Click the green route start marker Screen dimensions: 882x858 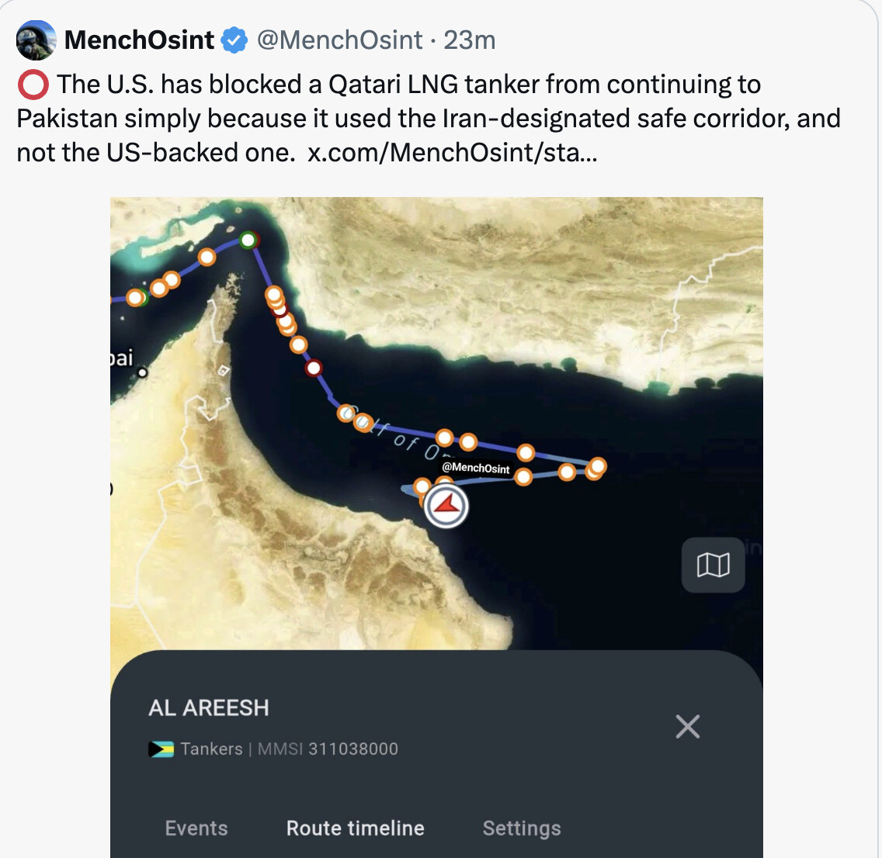(248, 240)
